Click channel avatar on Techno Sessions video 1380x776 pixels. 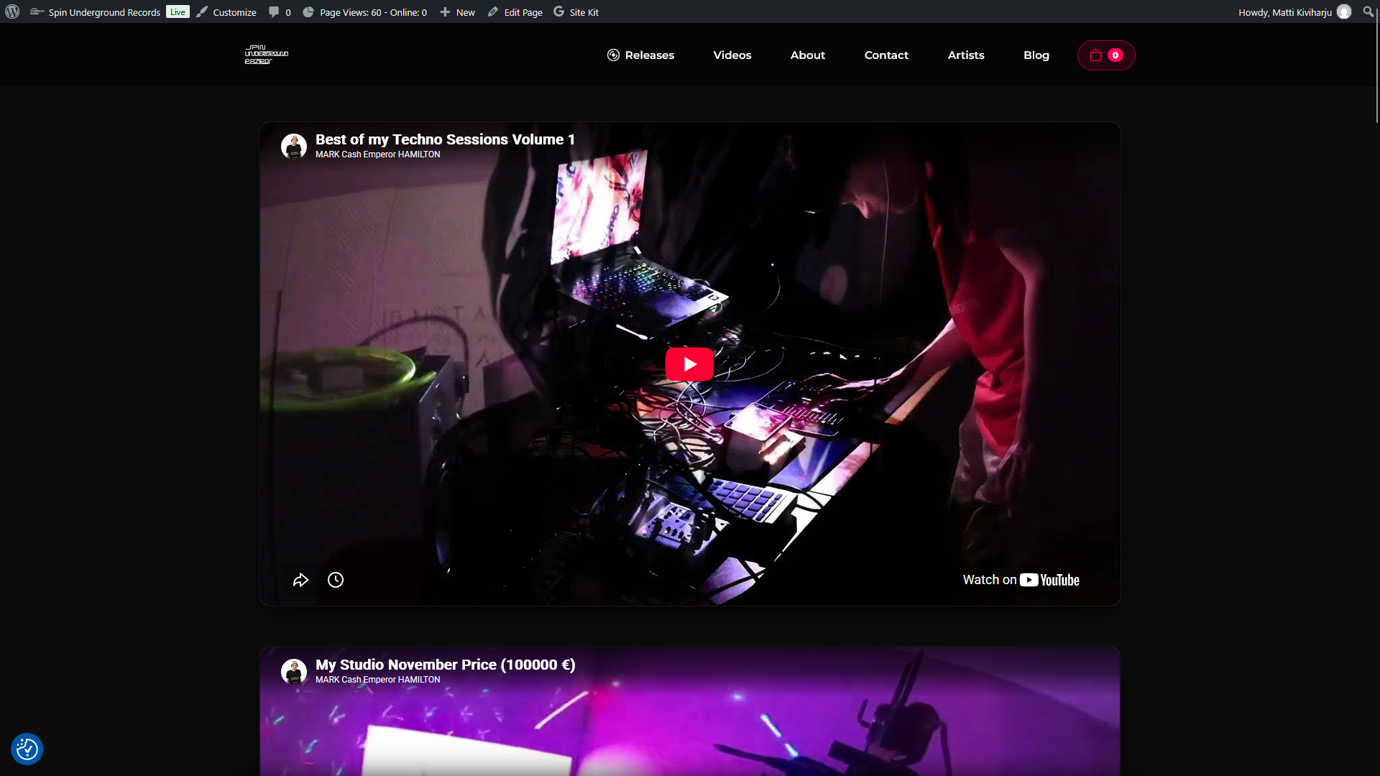click(x=293, y=146)
